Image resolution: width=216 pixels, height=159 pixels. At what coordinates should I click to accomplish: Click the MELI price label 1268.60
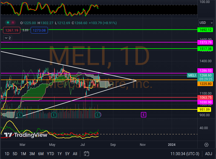coord(205,75)
